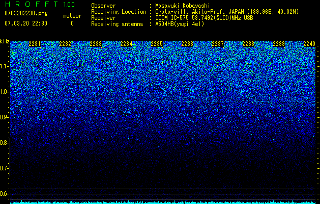This screenshot has width=320, height=204.
Task: Click the 0.8 kHz axis label
Action: 5,143
